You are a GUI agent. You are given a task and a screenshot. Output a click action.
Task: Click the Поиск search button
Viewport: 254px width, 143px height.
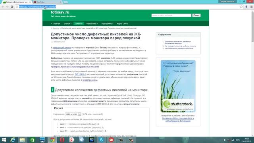(196, 15)
